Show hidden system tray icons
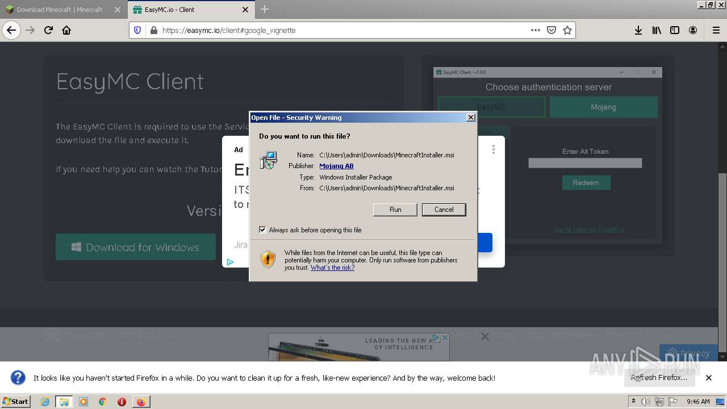The height and width of the screenshot is (409, 727). pyautogui.click(x=634, y=402)
